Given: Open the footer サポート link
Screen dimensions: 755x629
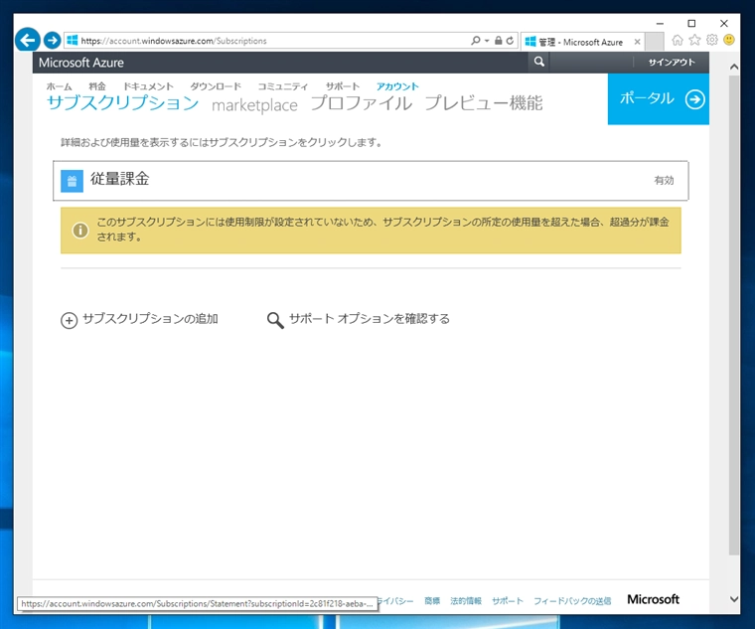Looking at the screenshot, I should point(508,600).
